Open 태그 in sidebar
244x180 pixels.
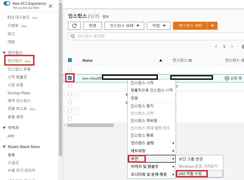tap(11, 34)
